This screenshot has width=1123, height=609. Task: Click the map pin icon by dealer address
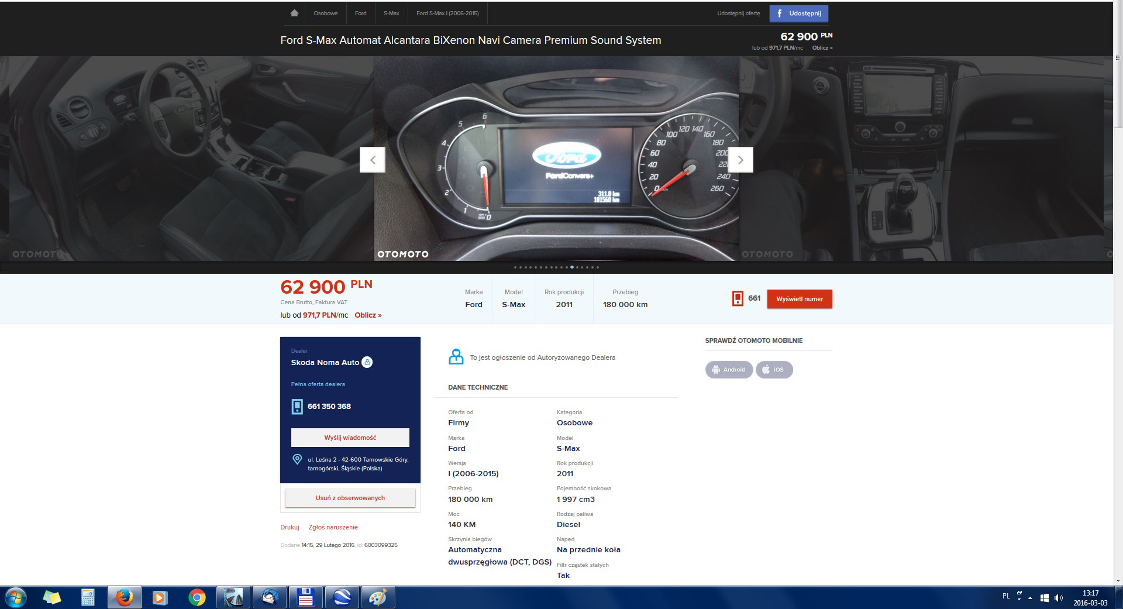point(297,459)
